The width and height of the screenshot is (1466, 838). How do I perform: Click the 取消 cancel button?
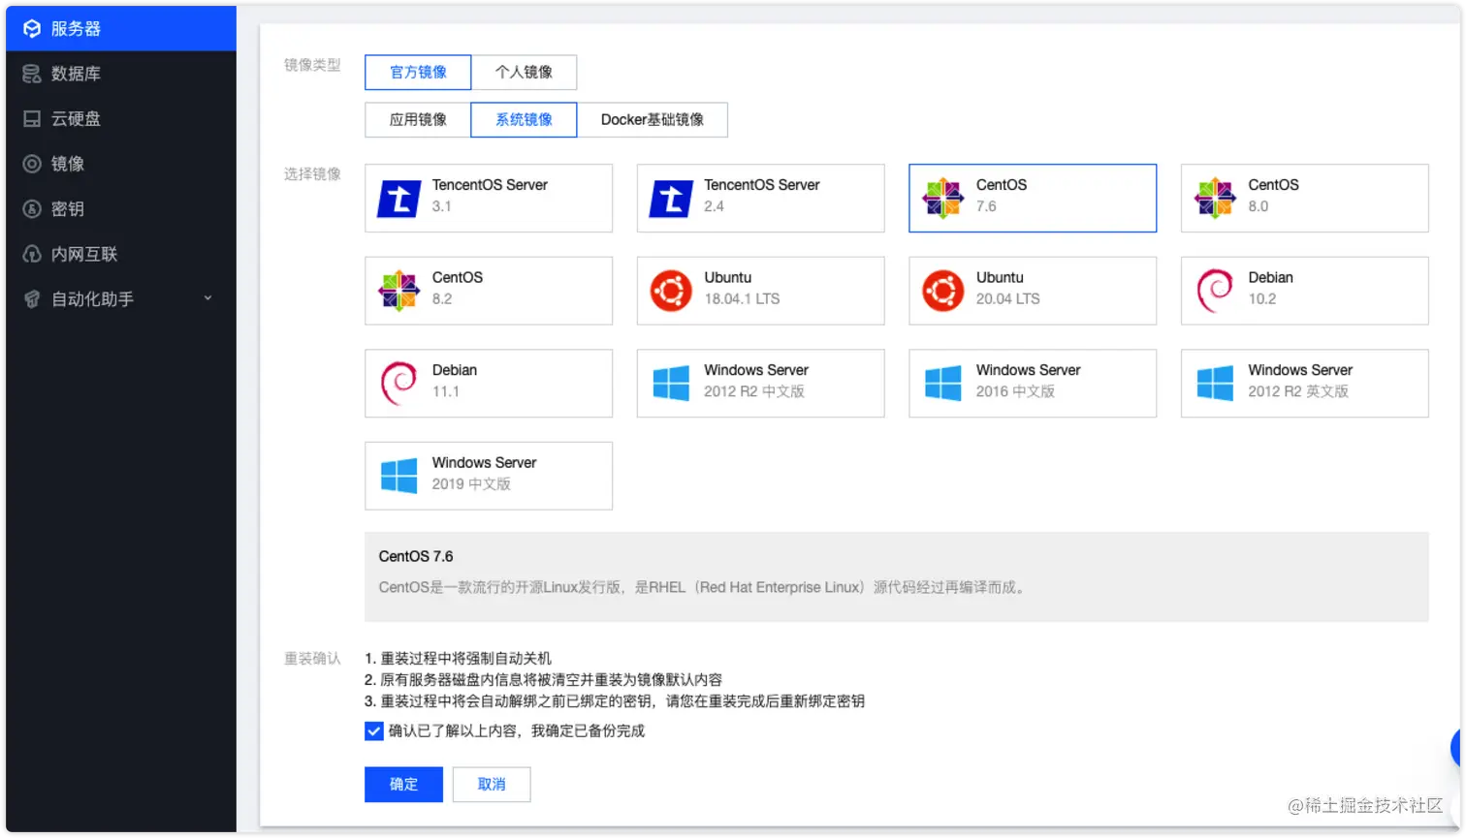click(x=492, y=785)
